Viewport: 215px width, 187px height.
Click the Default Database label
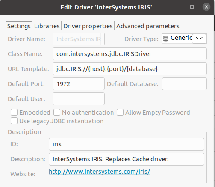tap(133, 84)
